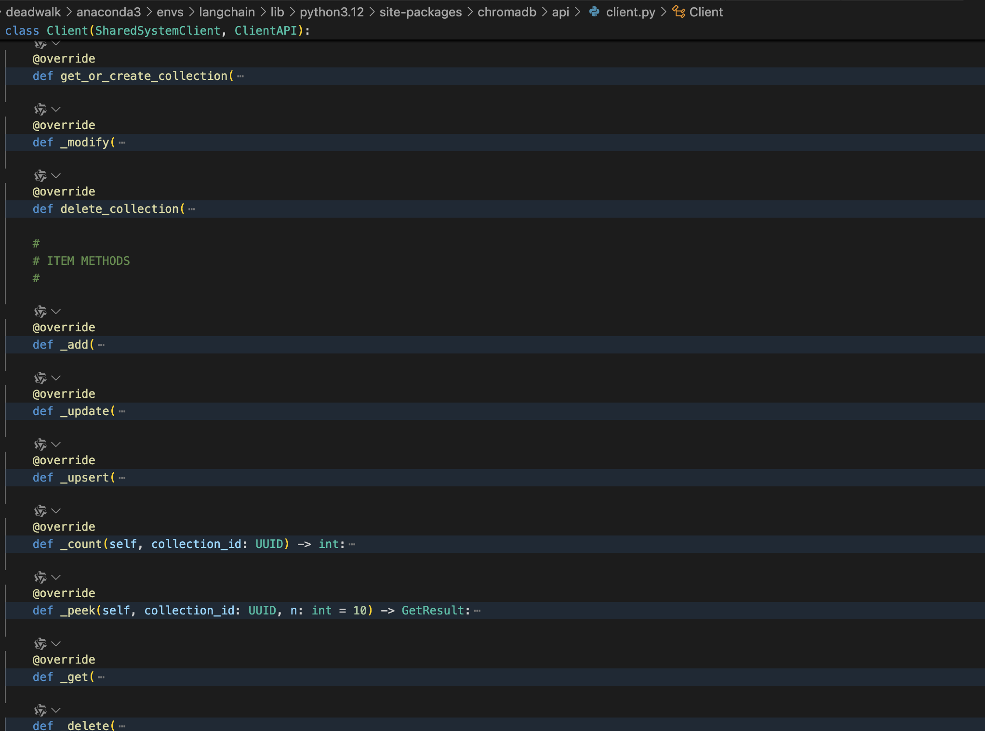Viewport: 985px width, 731px height.
Task: Unfold the collapsed _count method body
Action: [x=352, y=545]
